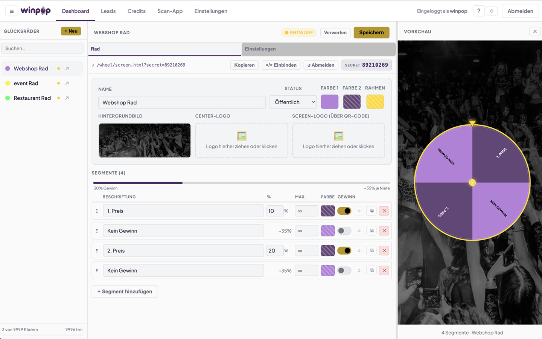This screenshot has height=339, width=542.
Task: Turn off Gewinn toggle for 2. Preis
Action: (344, 250)
